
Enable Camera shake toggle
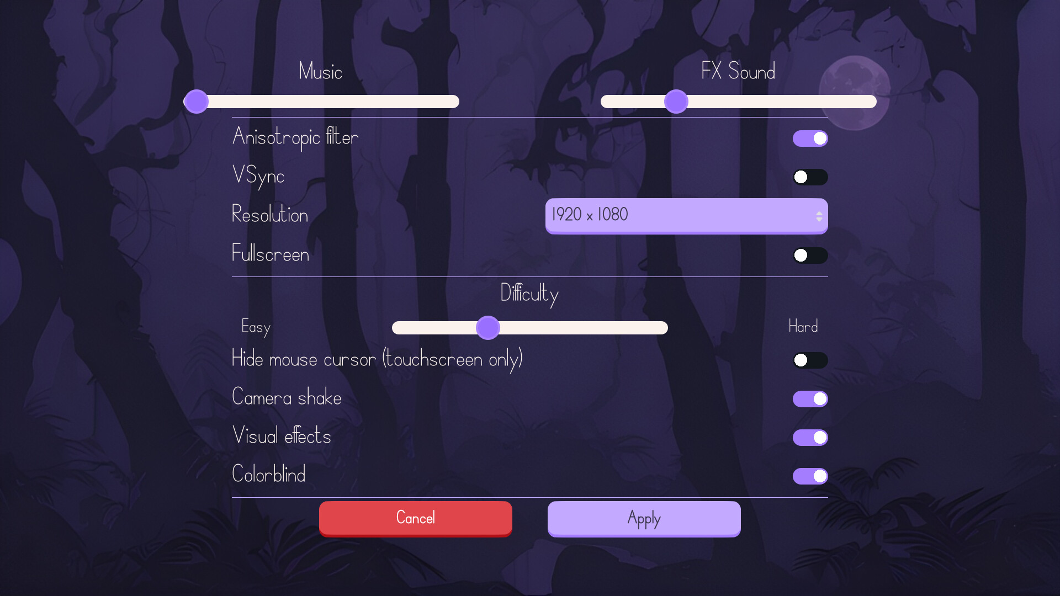(809, 399)
